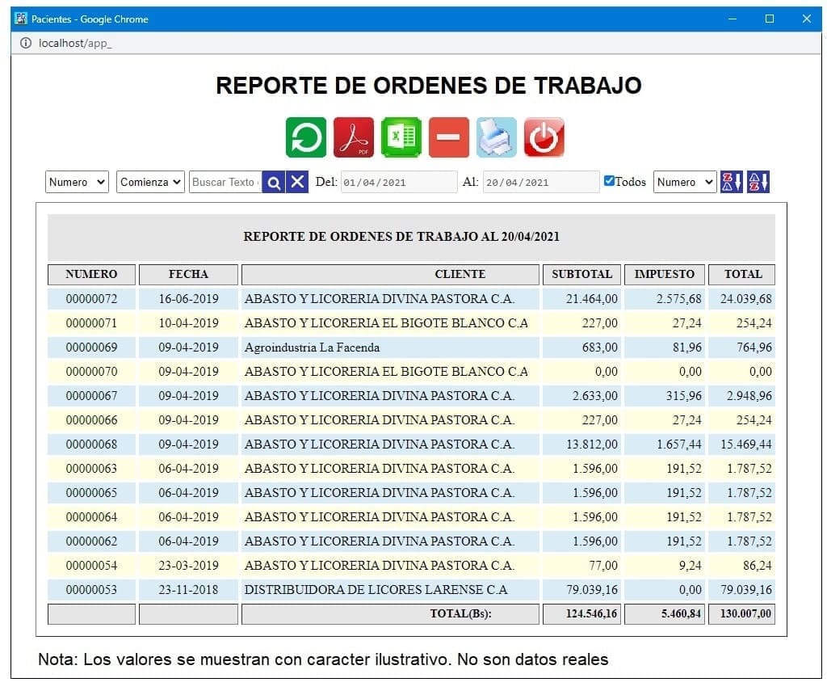Click client Agroindustria La Facenda
Image resolution: width=827 pixels, height=695 pixels.
coord(312,347)
